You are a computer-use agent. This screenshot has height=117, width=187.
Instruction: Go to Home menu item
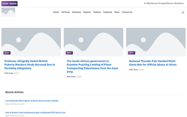tap(56, 12)
